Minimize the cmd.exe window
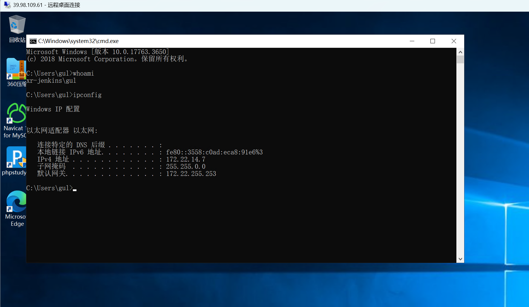The height and width of the screenshot is (307, 529). [x=412, y=41]
